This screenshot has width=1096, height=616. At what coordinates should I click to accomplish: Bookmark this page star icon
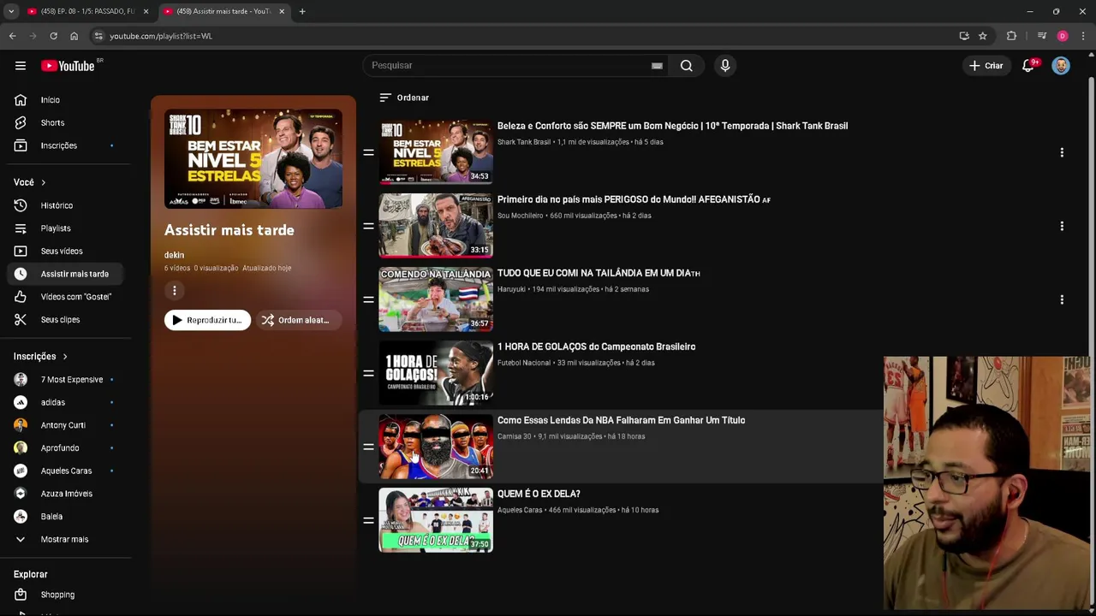[x=983, y=36]
